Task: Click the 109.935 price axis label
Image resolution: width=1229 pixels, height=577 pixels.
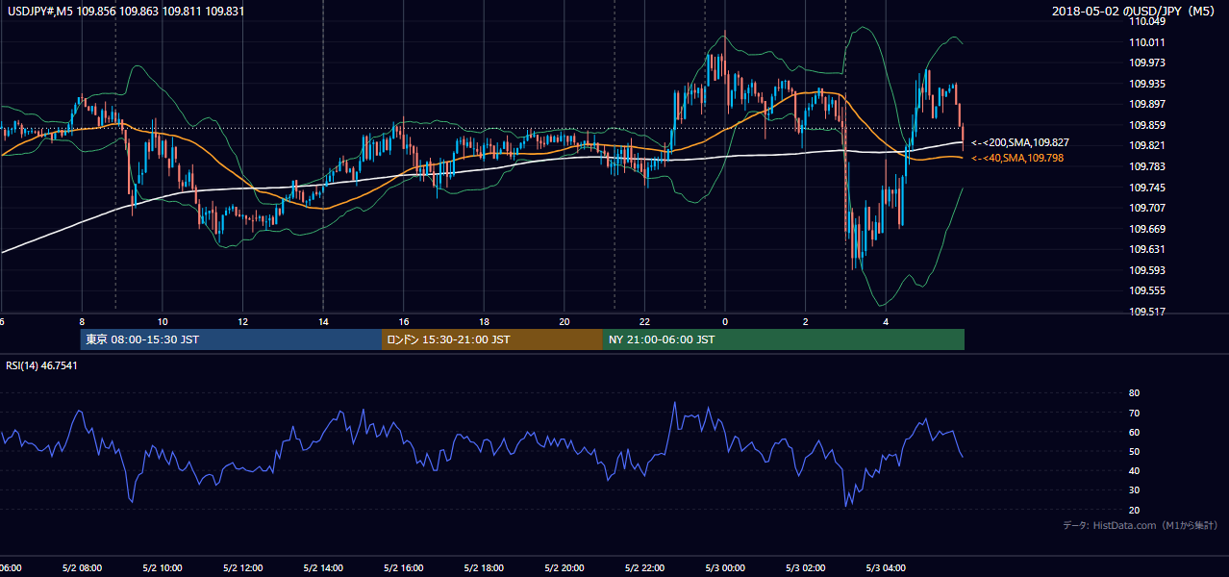Action: [1148, 84]
